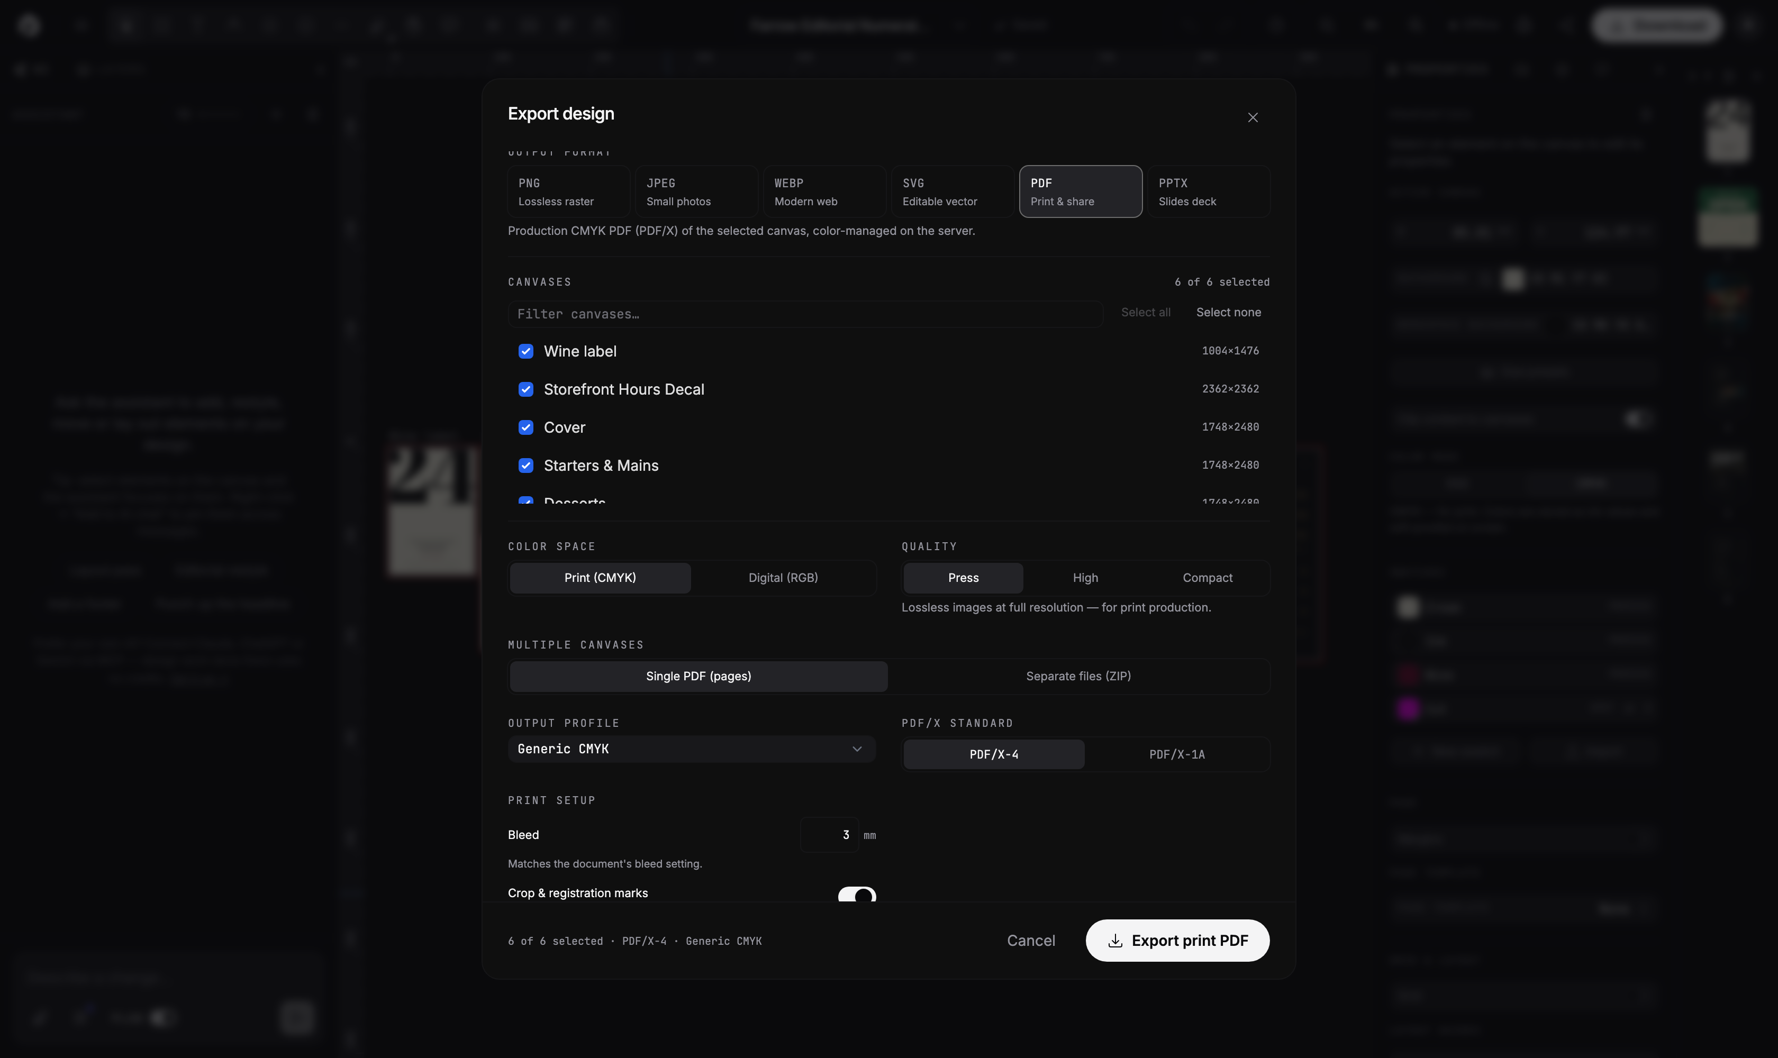The image size is (1778, 1058).
Task: Click the Cancel button
Action: pyautogui.click(x=1031, y=941)
